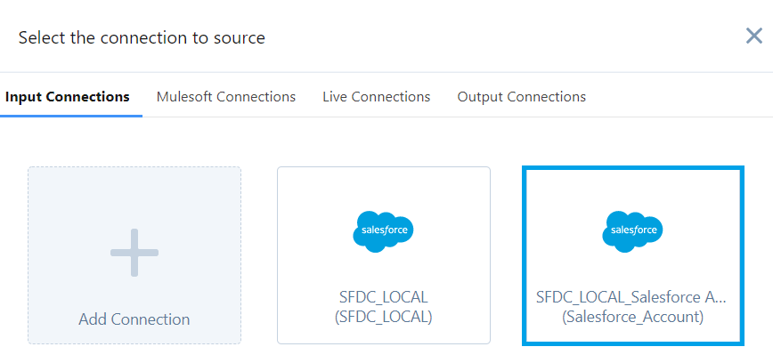Open the Mulesoft Connections tab
Image resolution: width=773 pixels, height=363 pixels.
coord(226,97)
